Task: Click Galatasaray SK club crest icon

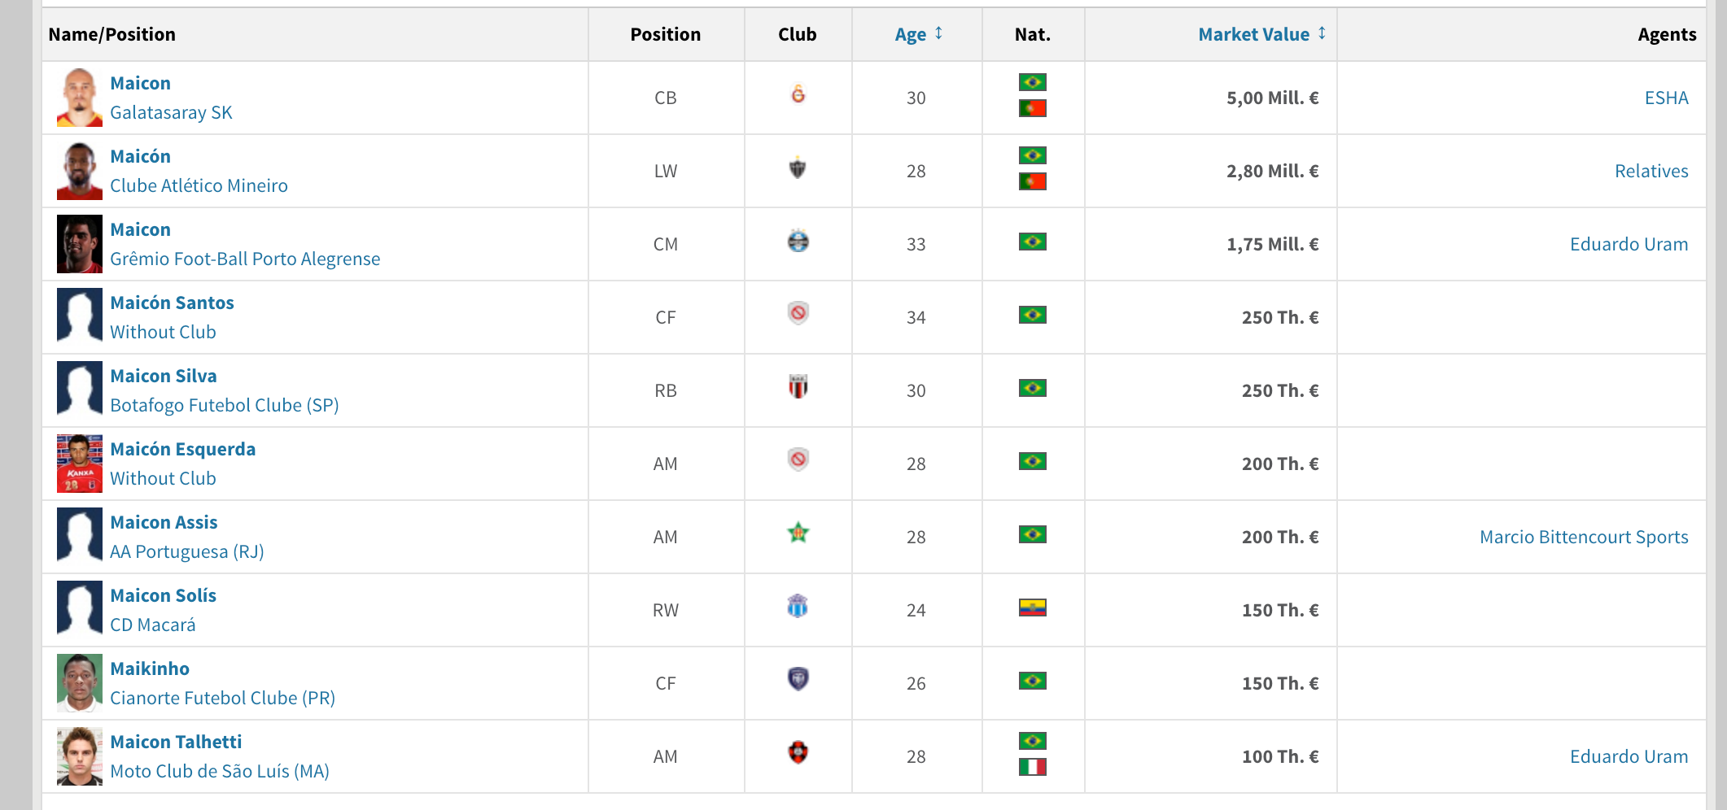Action: [x=798, y=94]
